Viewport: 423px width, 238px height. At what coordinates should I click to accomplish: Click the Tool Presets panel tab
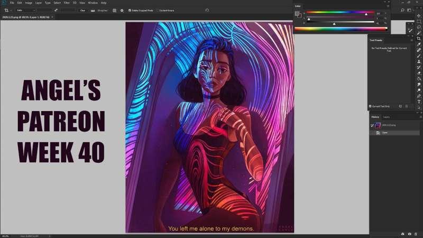[376, 40]
